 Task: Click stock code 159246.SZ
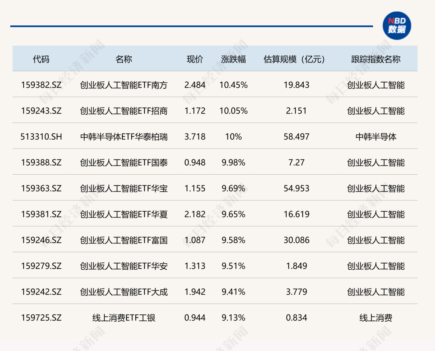41,240
